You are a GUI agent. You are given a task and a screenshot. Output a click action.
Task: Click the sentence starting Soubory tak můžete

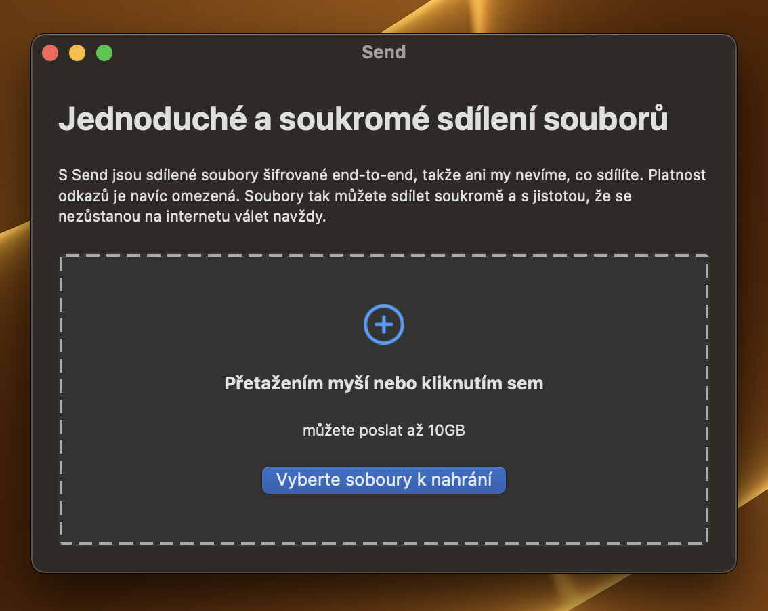tap(438, 196)
